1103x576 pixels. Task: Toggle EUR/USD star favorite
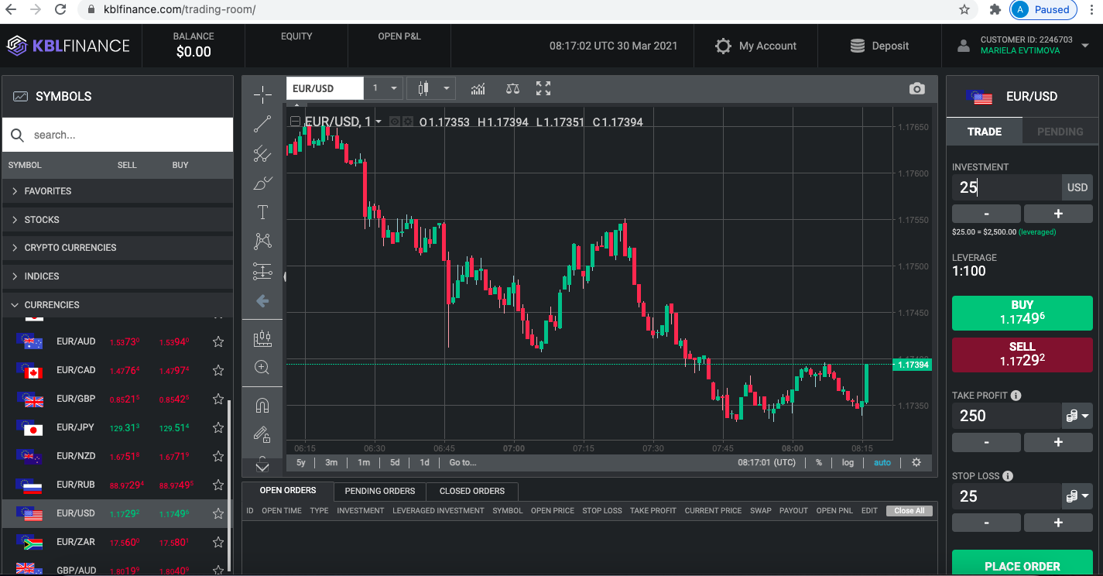click(x=218, y=513)
